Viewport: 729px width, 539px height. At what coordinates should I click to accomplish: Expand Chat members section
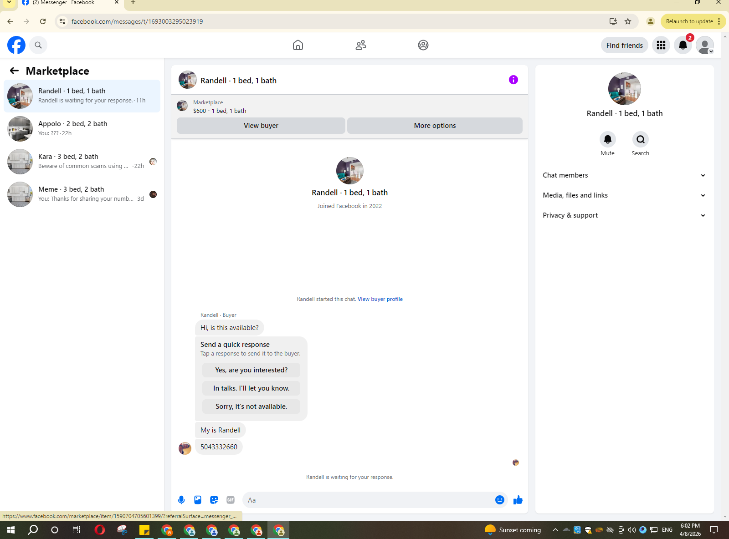(624, 175)
